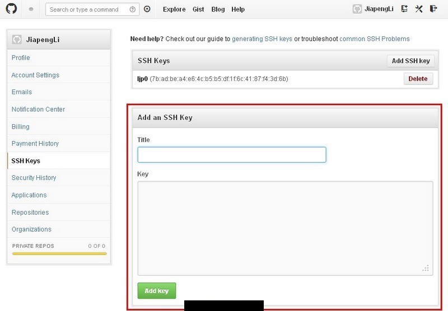Open JiapengLi username link in header
Screen dimensions: 448x311
point(379,9)
